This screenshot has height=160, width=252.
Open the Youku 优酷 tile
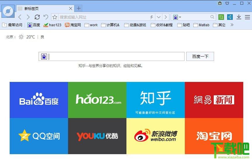tap(97, 136)
